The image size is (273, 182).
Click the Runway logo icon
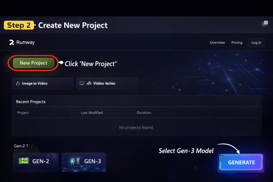[11, 42]
